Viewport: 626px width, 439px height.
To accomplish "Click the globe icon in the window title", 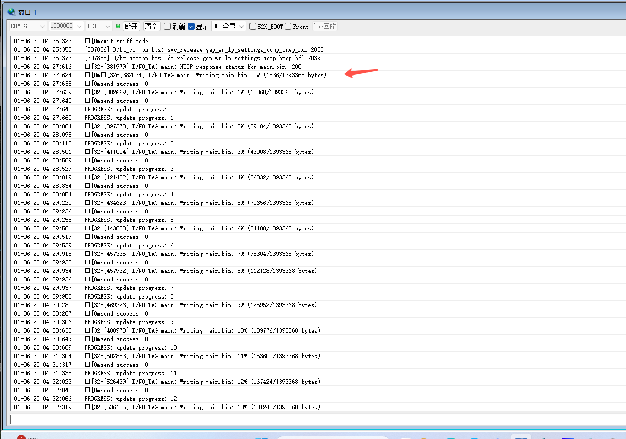I will pyautogui.click(x=11, y=12).
